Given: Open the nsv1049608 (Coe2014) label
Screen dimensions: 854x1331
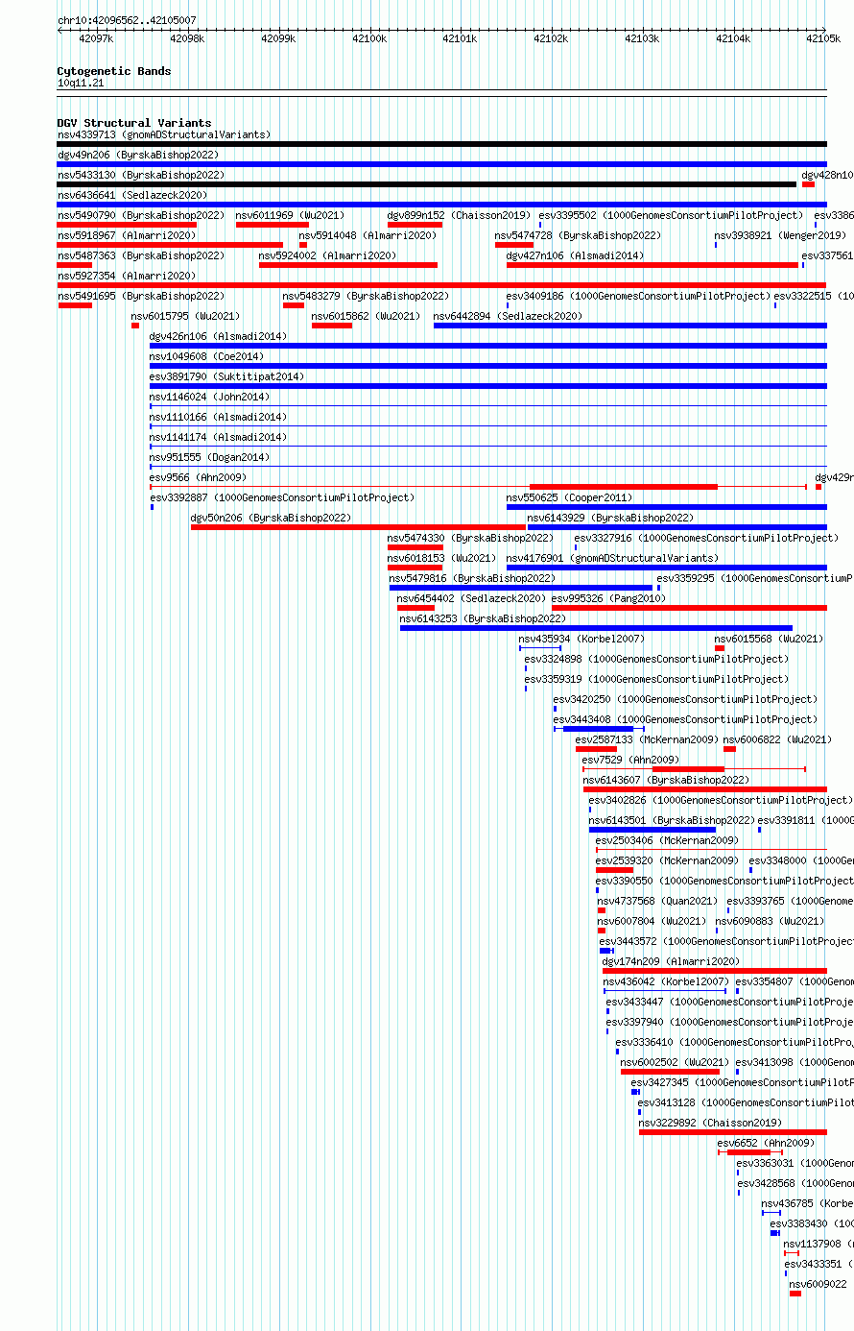Looking at the screenshot, I should tap(206, 356).
